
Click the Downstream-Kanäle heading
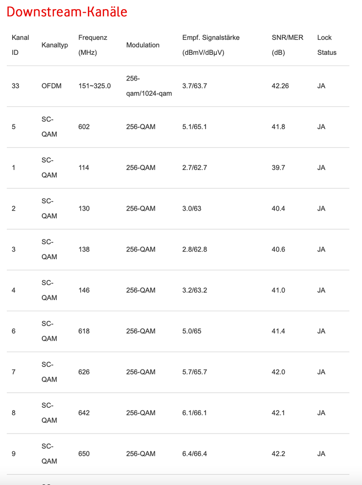(x=67, y=12)
